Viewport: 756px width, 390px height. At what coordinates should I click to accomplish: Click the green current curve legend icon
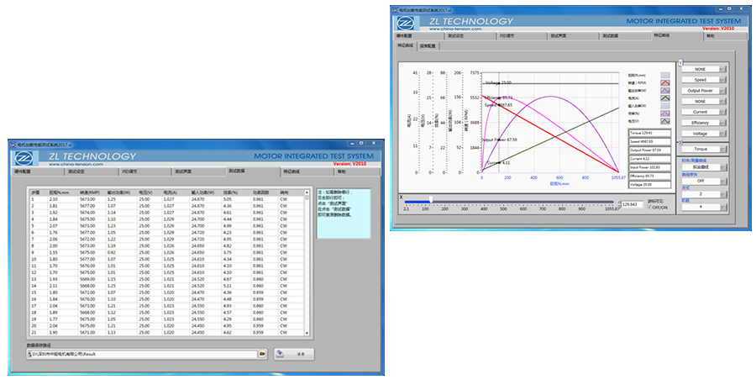[x=665, y=99]
